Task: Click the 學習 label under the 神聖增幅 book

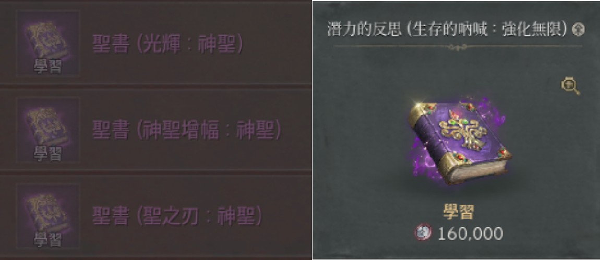Action: coord(48,153)
